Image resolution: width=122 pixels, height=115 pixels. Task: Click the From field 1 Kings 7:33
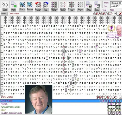[116, 3]
